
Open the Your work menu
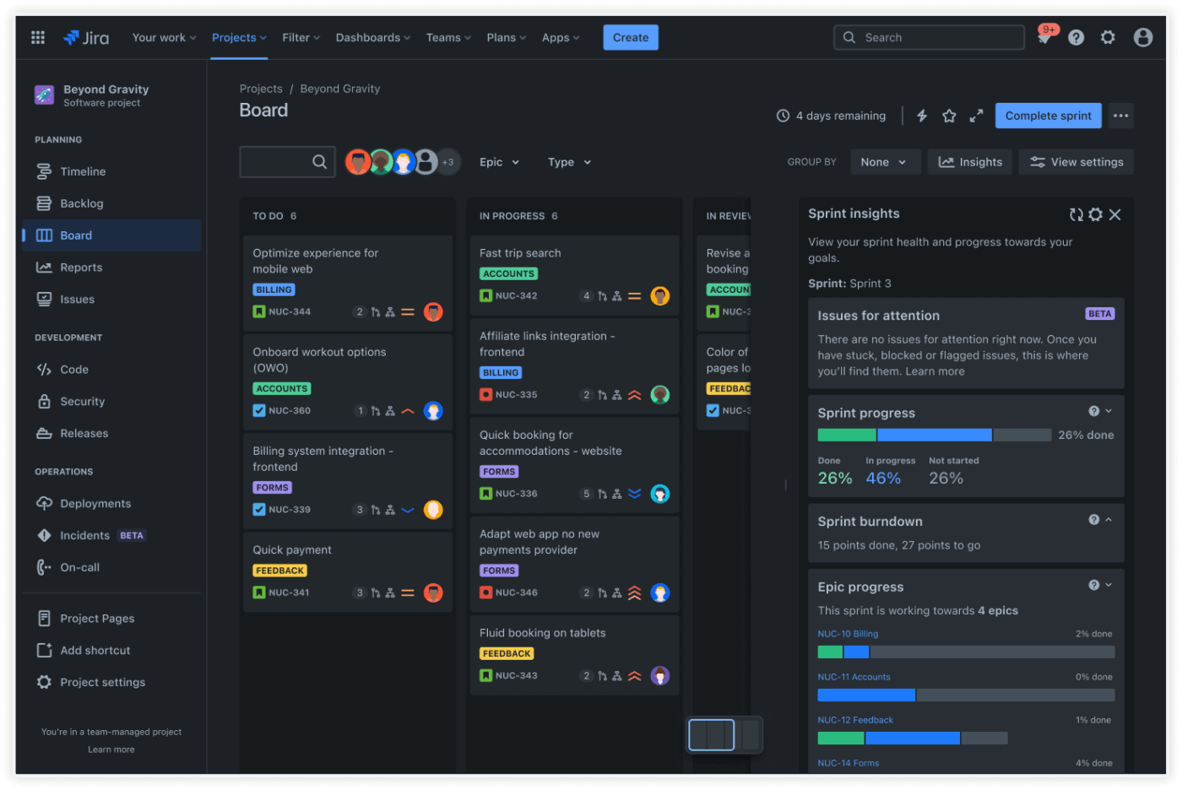(164, 37)
